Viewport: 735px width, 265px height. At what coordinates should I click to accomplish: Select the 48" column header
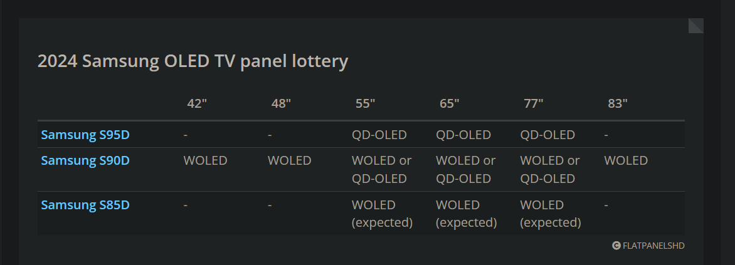281,103
